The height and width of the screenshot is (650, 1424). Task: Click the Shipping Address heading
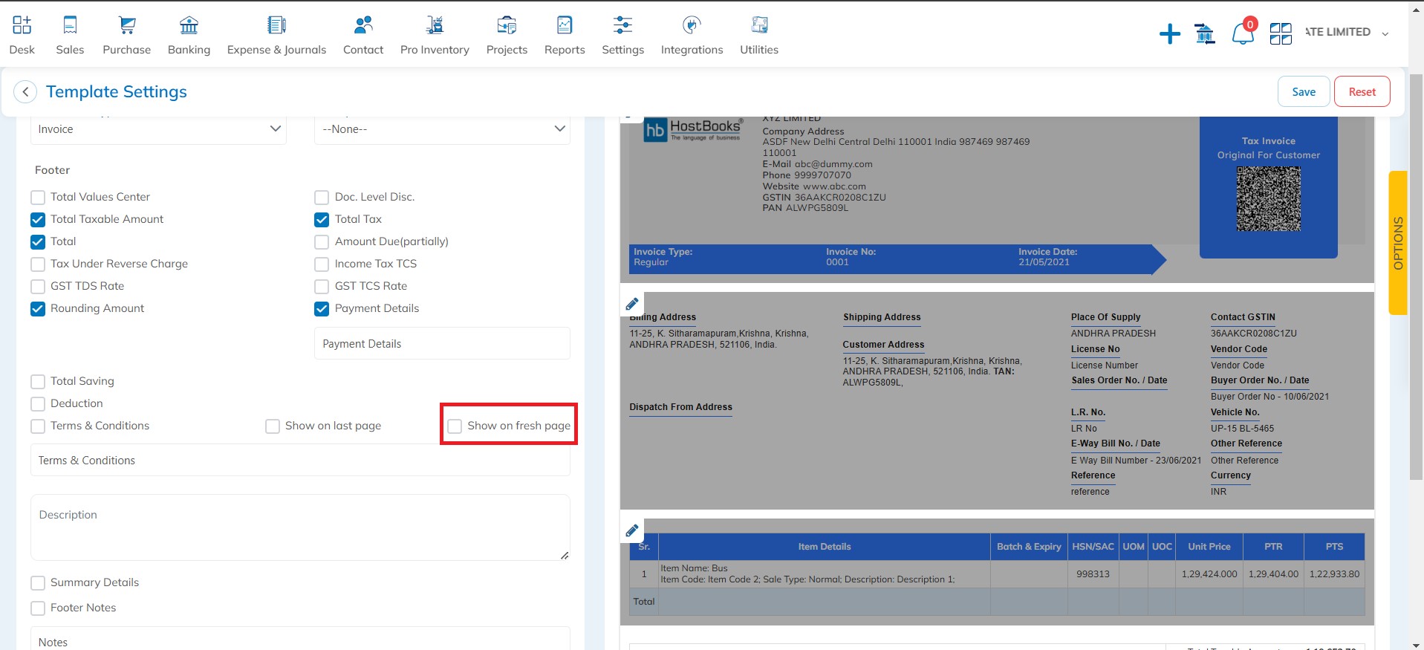coord(882,317)
